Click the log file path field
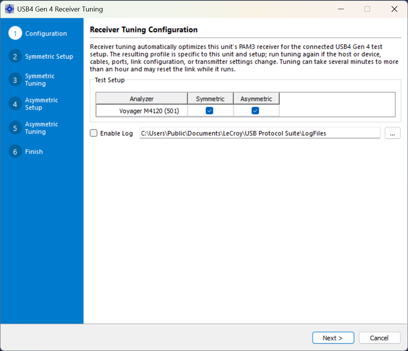This screenshot has height=351, width=408. point(260,133)
